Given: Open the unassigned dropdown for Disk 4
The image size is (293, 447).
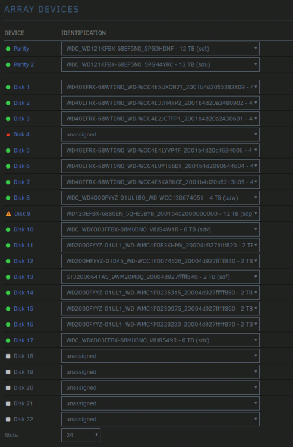Looking at the screenshot, I should pos(160,135).
